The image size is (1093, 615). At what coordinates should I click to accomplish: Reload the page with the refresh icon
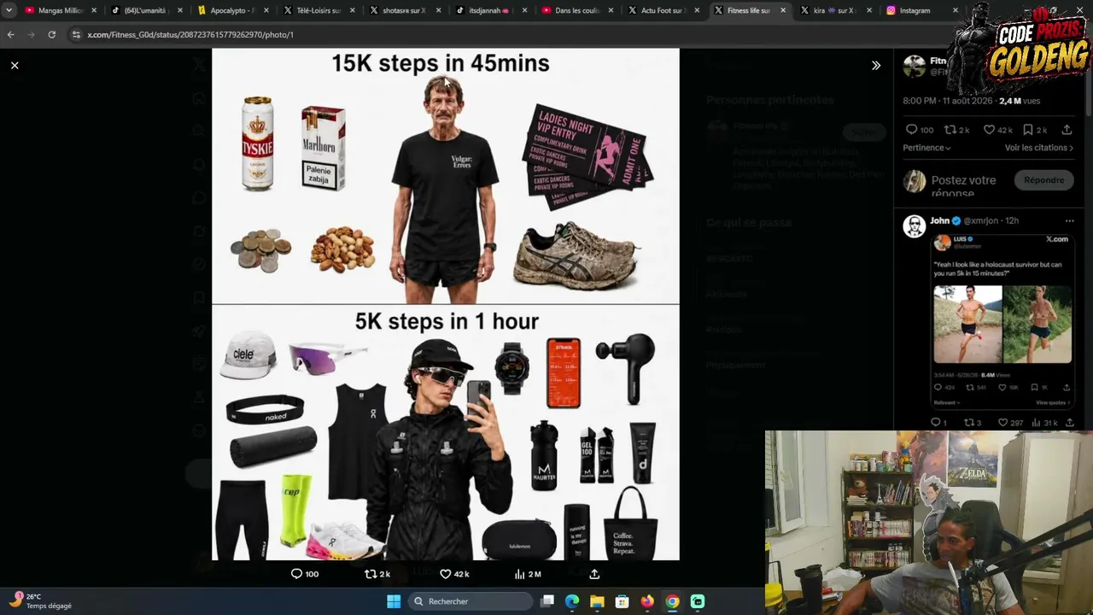51,34
